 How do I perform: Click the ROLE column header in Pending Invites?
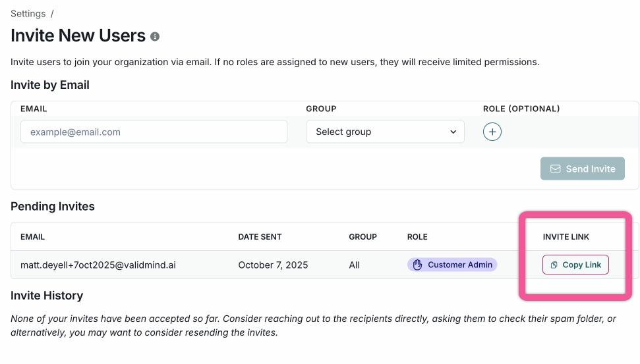(417, 237)
